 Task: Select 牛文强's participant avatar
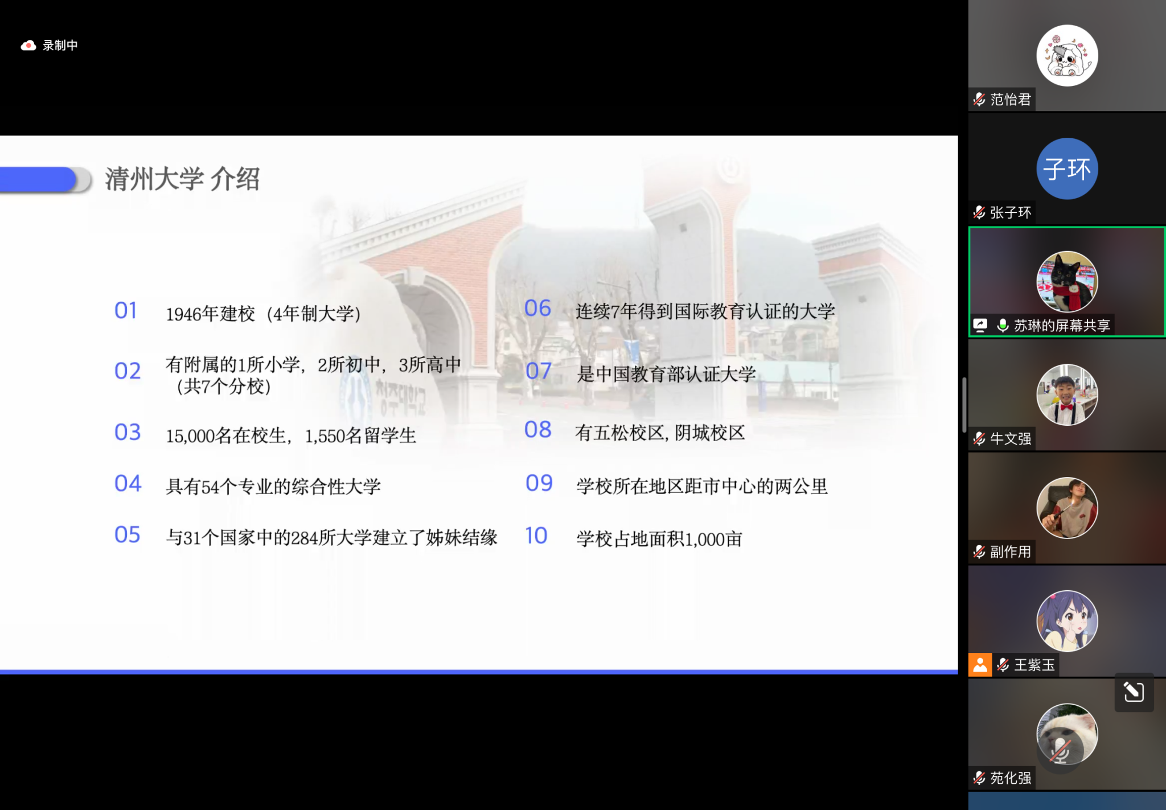(1067, 394)
